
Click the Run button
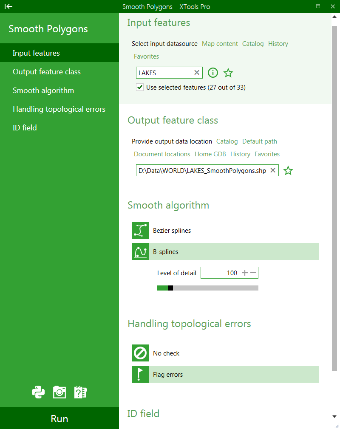tap(59, 418)
